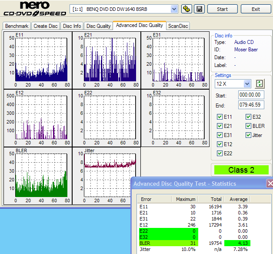The width and height of the screenshot is (273, 254).
Task: Toggle the BLER checkbox
Action: point(249,126)
